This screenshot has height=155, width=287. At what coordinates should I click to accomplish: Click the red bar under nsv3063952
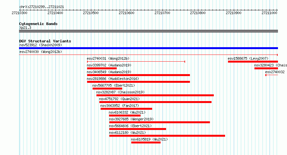pos(126,109)
